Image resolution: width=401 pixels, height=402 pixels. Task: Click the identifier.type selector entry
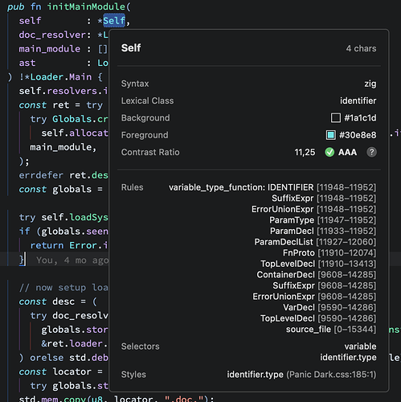348,357
